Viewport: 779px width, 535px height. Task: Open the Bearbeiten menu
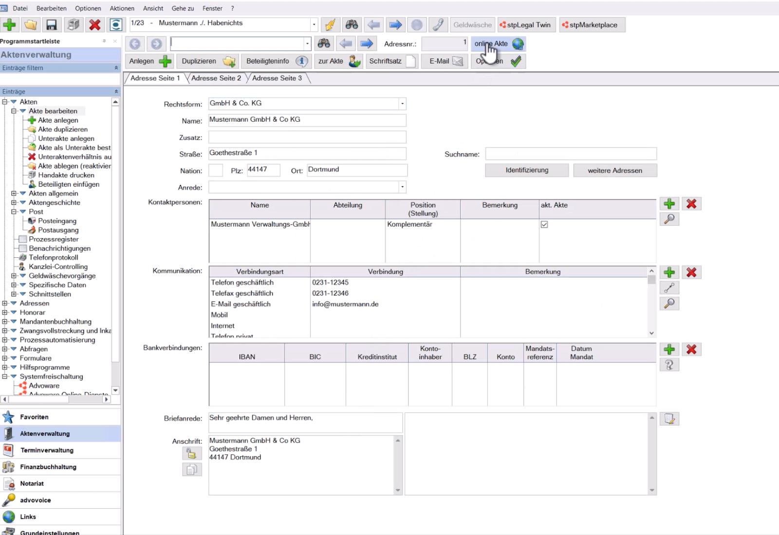(x=51, y=8)
